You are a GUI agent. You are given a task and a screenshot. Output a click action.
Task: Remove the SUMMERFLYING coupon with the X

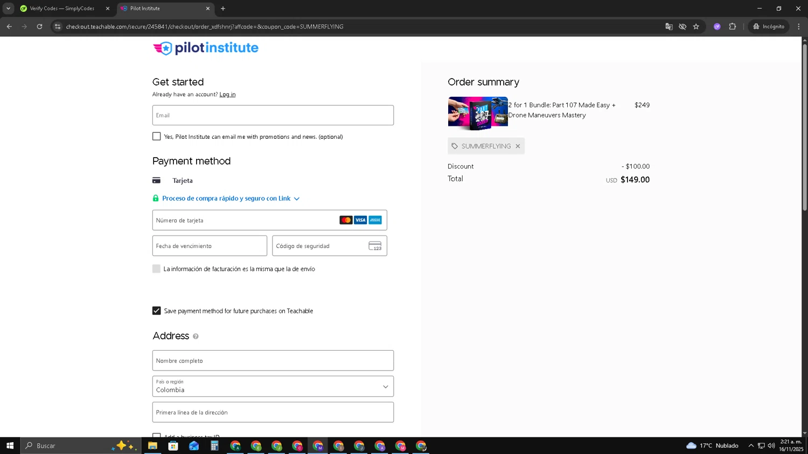[x=518, y=146]
